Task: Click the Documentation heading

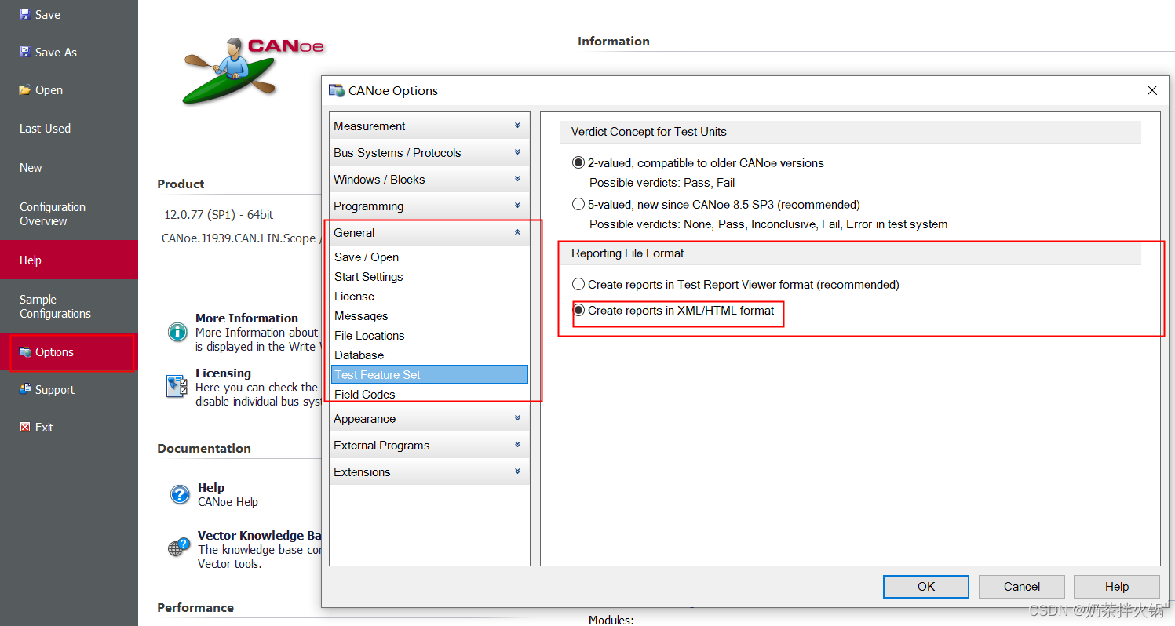Action: point(204,449)
